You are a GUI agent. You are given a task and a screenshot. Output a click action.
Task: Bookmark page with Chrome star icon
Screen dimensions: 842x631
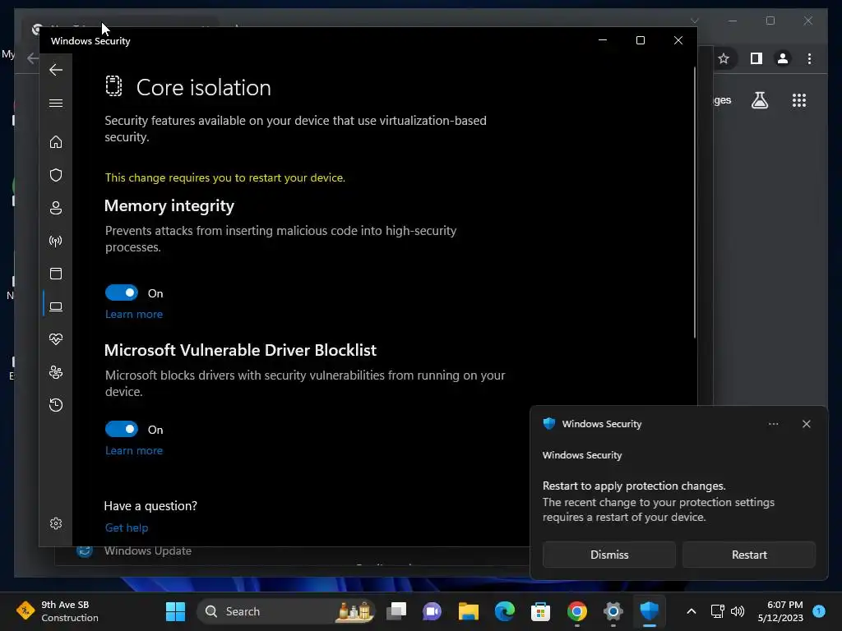[724, 58]
